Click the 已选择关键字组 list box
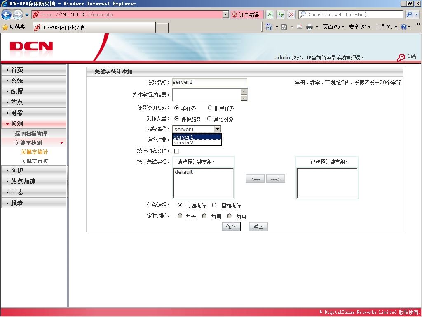 tap(327, 183)
